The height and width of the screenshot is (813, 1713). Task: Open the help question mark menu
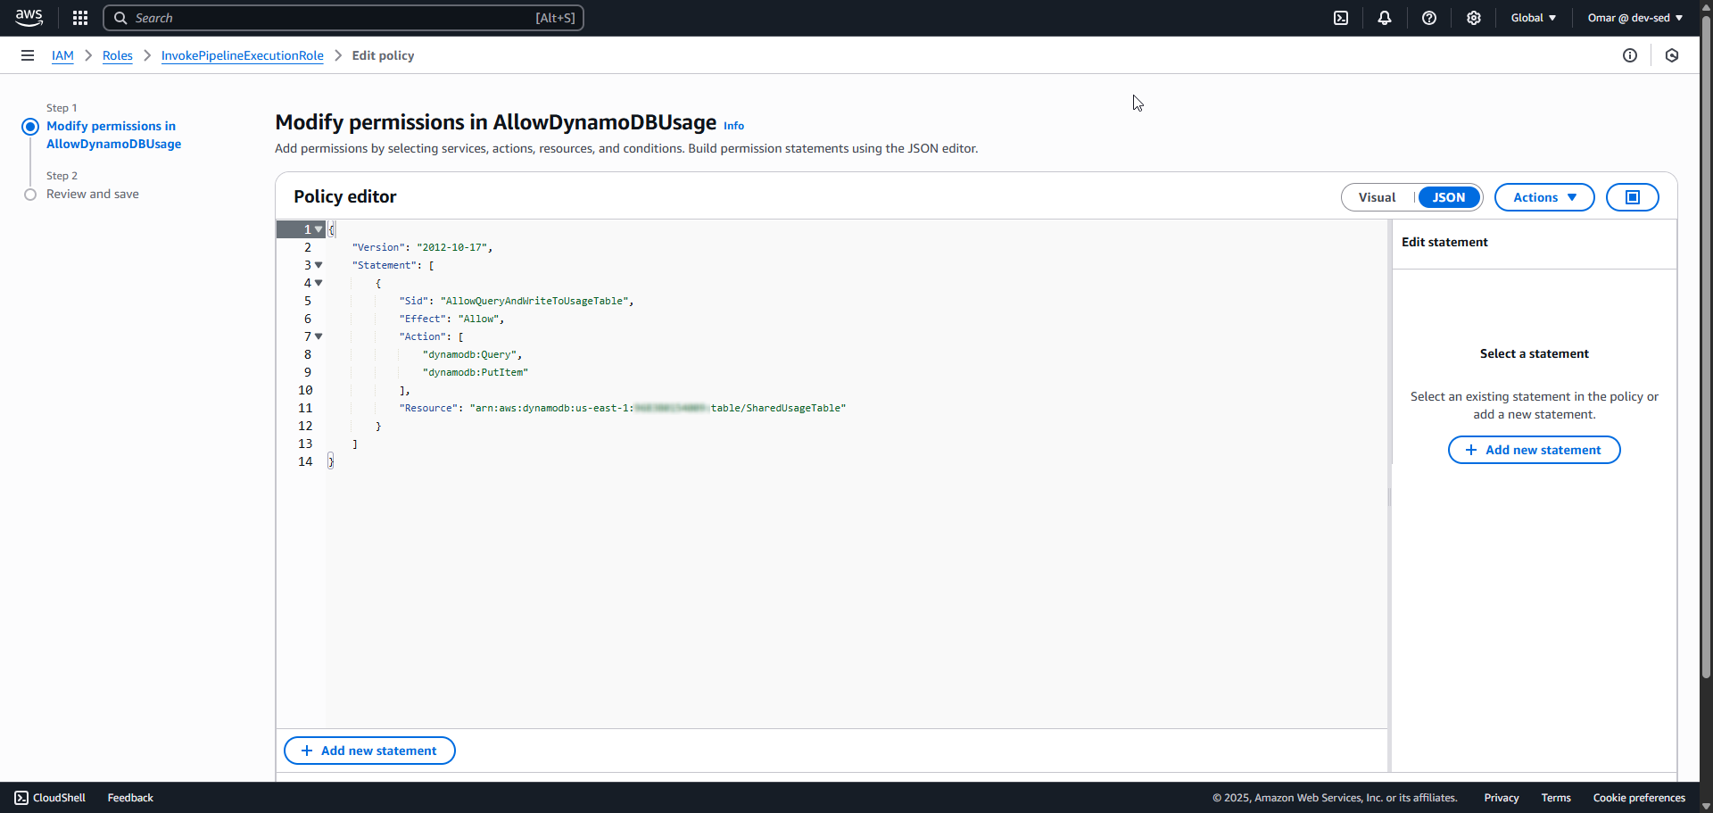pos(1429,18)
